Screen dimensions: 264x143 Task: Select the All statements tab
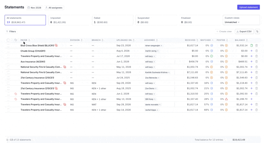pyautogui.click(x=25, y=20)
